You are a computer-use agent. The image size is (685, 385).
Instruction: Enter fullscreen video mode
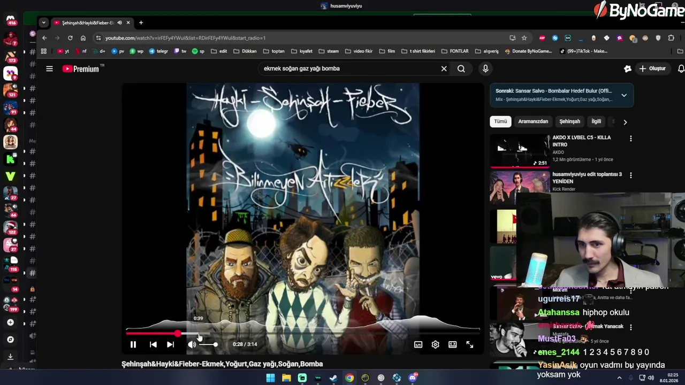pyautogui.click(x=469, y=345)
